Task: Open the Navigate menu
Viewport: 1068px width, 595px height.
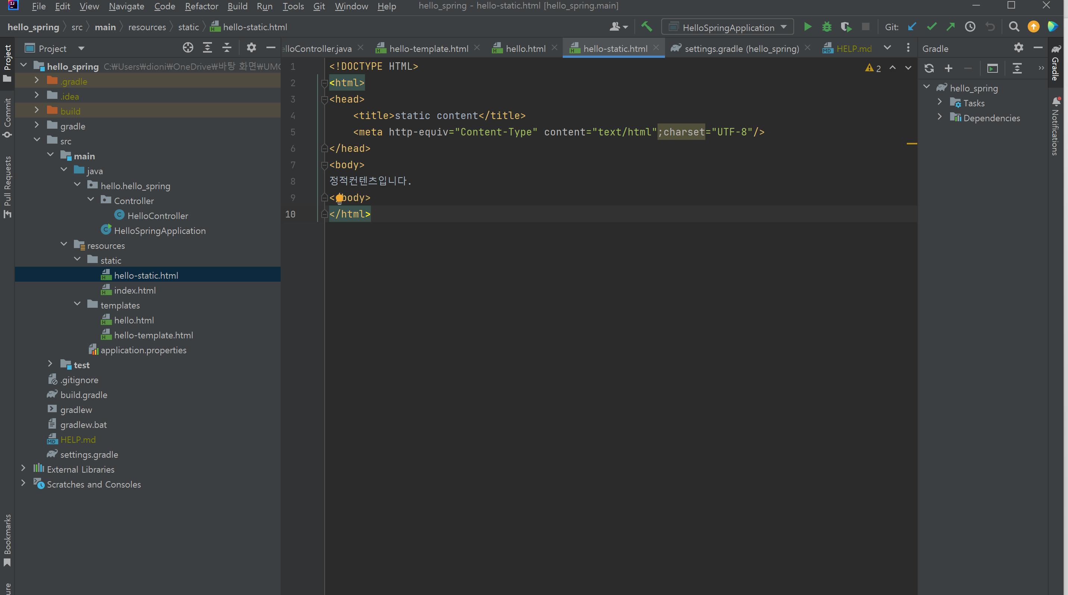Action: 126,6
